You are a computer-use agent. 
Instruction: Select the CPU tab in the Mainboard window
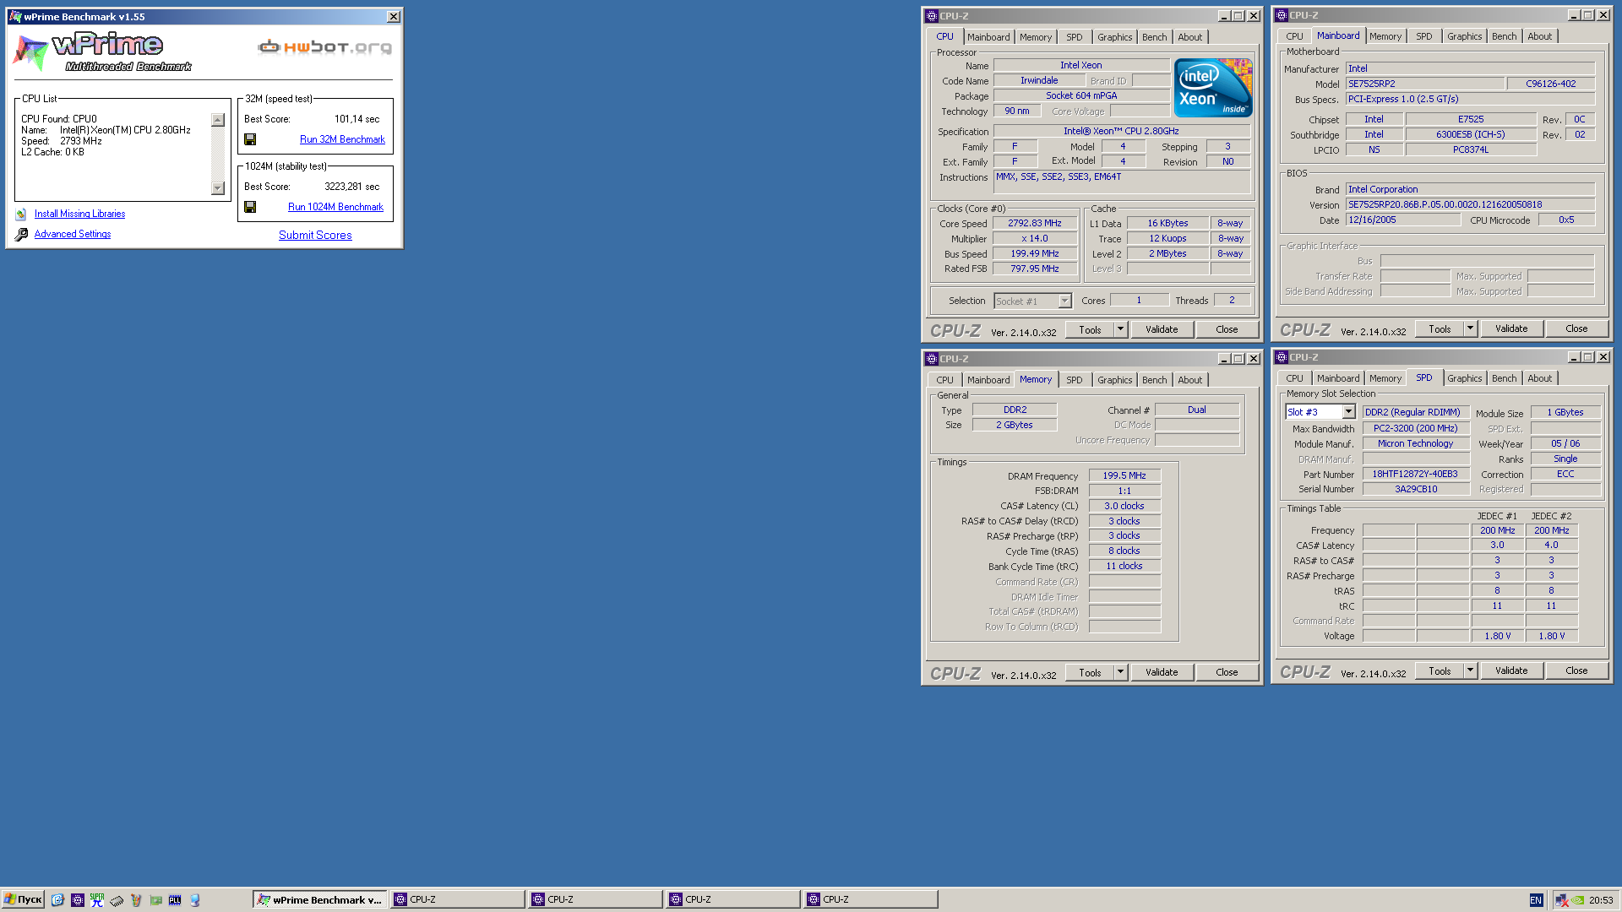1294,36
